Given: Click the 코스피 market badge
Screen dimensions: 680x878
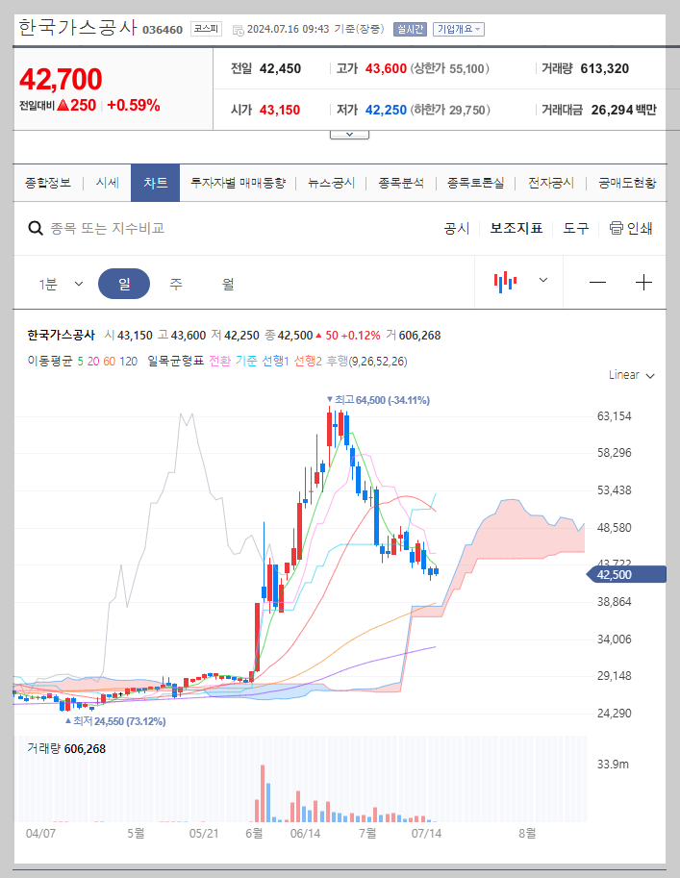Looking at the screenshot, I should click(x=206, y=29).
